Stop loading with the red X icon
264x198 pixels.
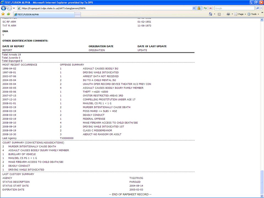(x=210, y=8)
